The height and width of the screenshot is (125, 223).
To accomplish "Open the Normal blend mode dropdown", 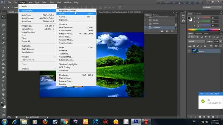I will coord(197,41).
